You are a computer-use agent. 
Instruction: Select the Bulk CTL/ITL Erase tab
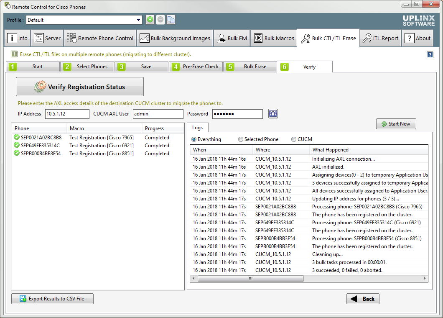(328, 38)
